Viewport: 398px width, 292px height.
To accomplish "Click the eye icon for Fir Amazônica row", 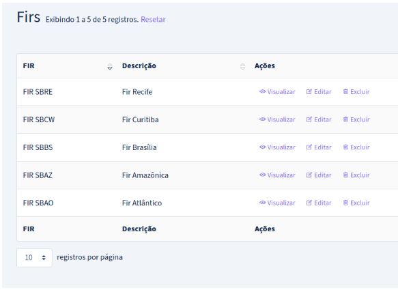I will coord(262,175).
